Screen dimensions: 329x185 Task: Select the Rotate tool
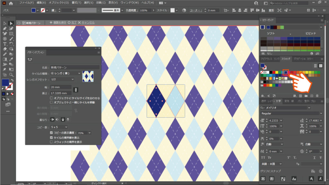[x=11, y=44]
